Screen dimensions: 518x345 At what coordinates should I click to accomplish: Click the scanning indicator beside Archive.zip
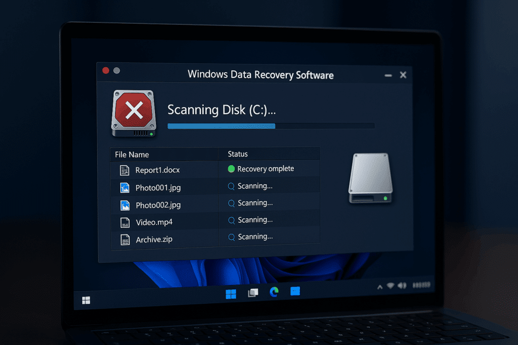tap(232, 237)
